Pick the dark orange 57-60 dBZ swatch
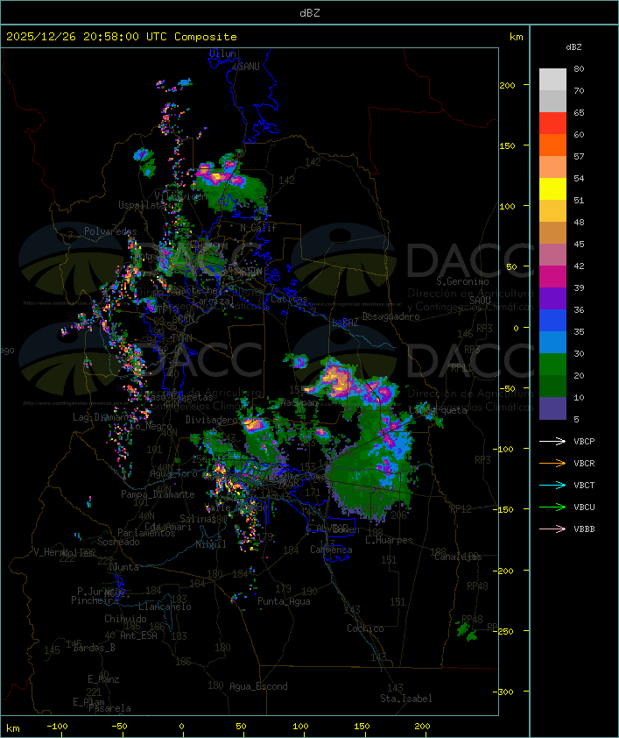Image resolution: width=619 pixels, height=738 pixels. [x=552, y=145]
